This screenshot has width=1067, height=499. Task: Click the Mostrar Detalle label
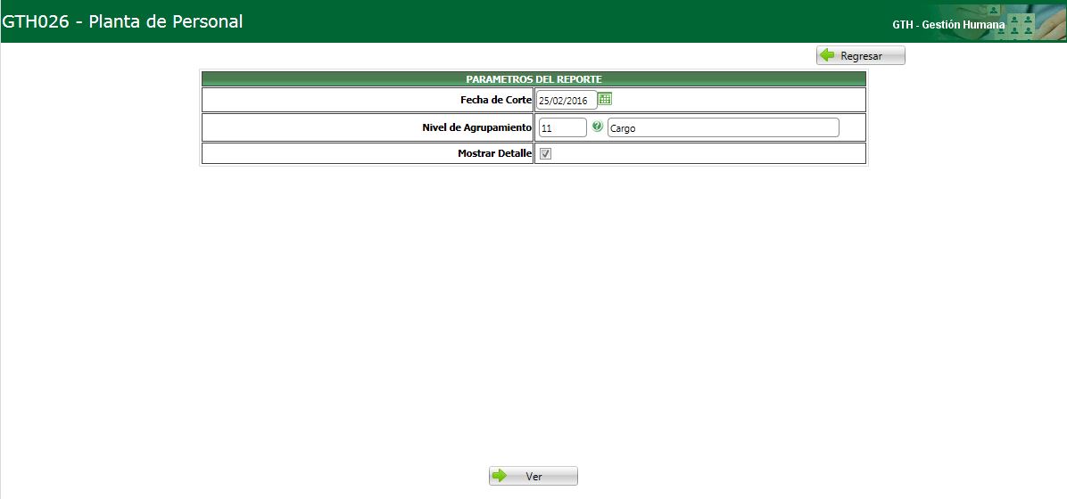coord(495,153)
